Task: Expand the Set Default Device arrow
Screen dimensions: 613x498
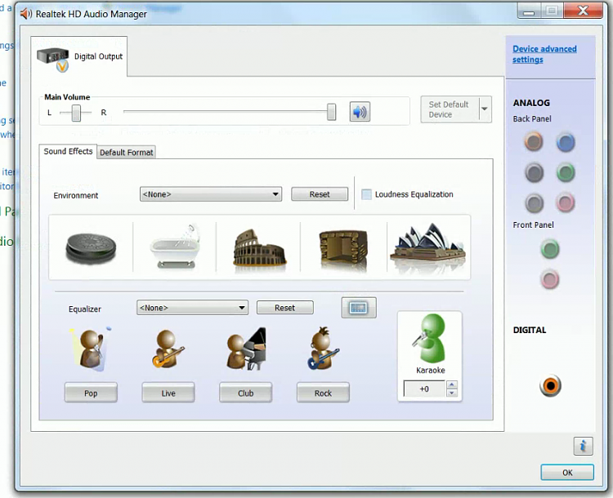Action: point(485,109)
